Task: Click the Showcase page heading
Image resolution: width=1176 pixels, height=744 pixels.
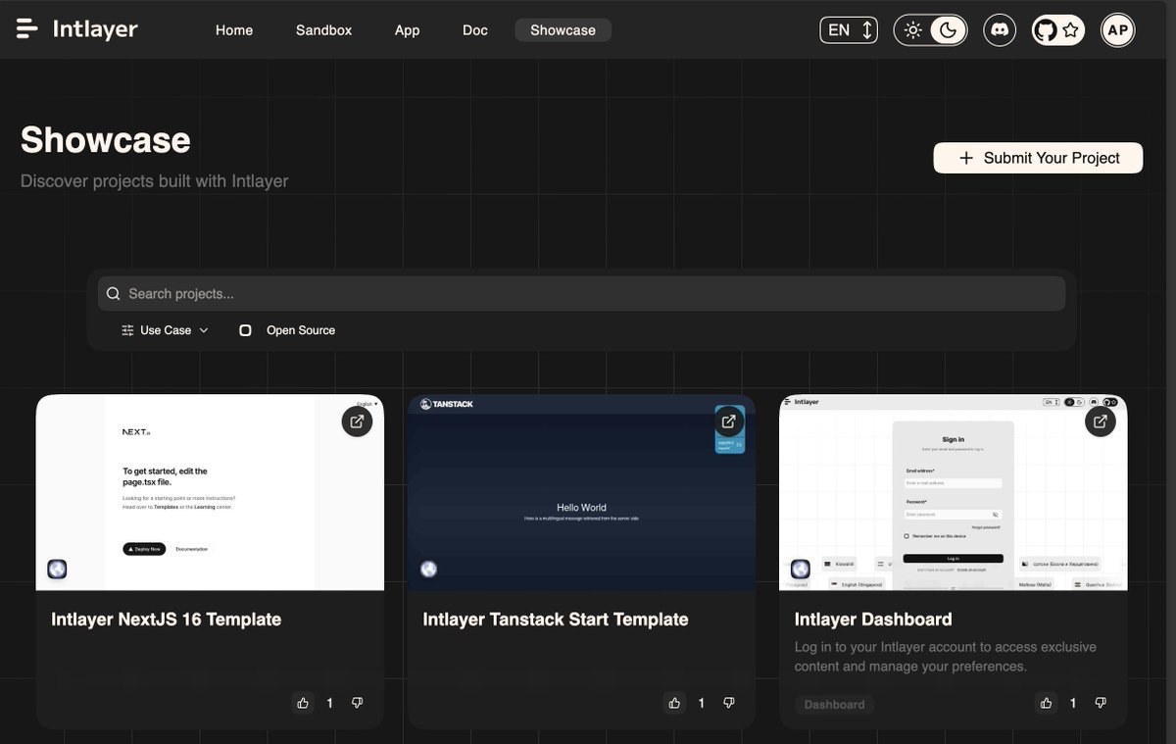Action: point(106,140)
